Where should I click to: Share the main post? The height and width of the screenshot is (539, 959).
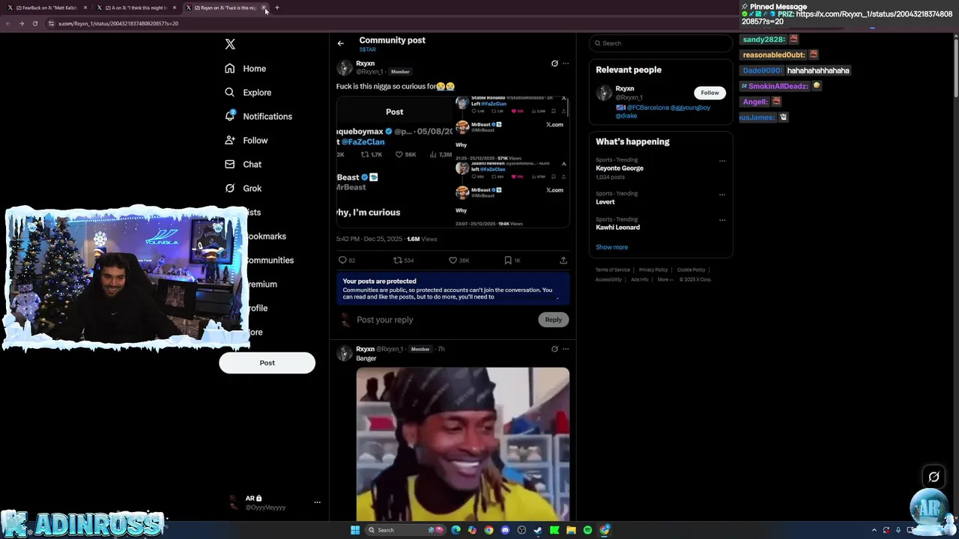pos(563,260)
